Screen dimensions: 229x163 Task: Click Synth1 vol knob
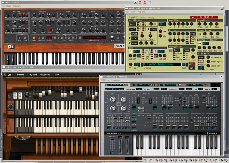tap(131, 64)
